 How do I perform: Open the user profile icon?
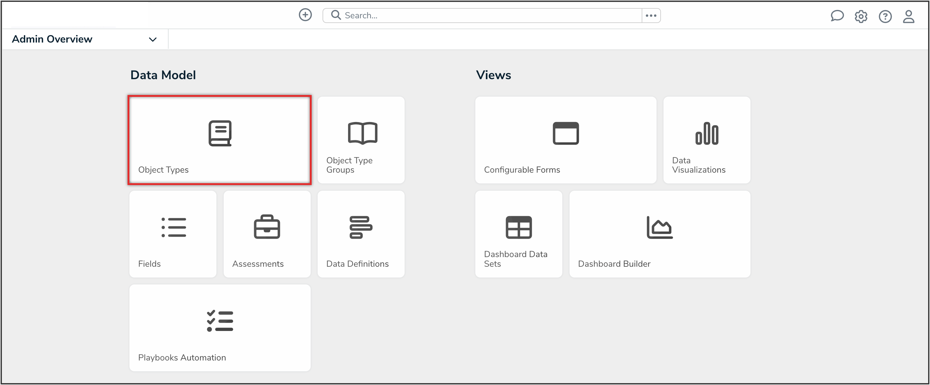(909, 16)
